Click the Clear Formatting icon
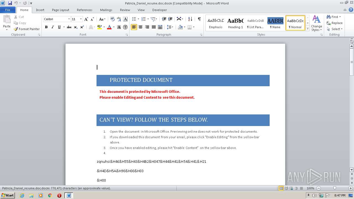This screenshot has width=354, height=199. [x=113, y=19]
